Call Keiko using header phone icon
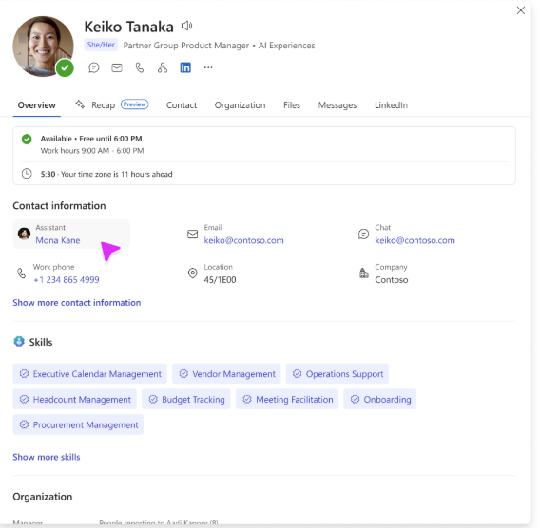This screenshot has height=528, width=540. (x=140, y=67)
